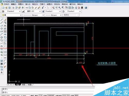Click the last-tab navigation arrow
Image resolution: width=129 pixels, height=96 pixels.
[x=14, y=85]
